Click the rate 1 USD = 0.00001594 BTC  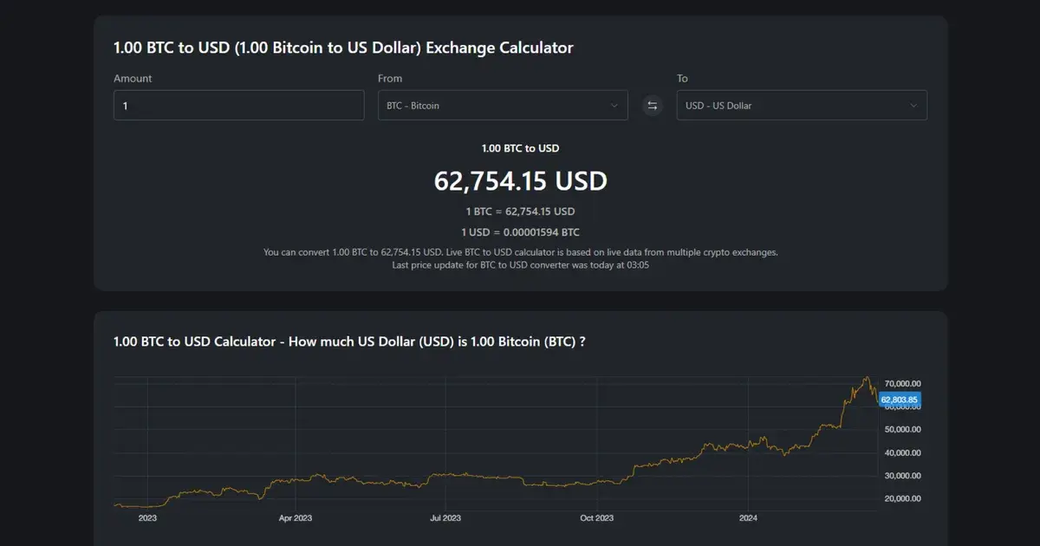tap(520, 231)
